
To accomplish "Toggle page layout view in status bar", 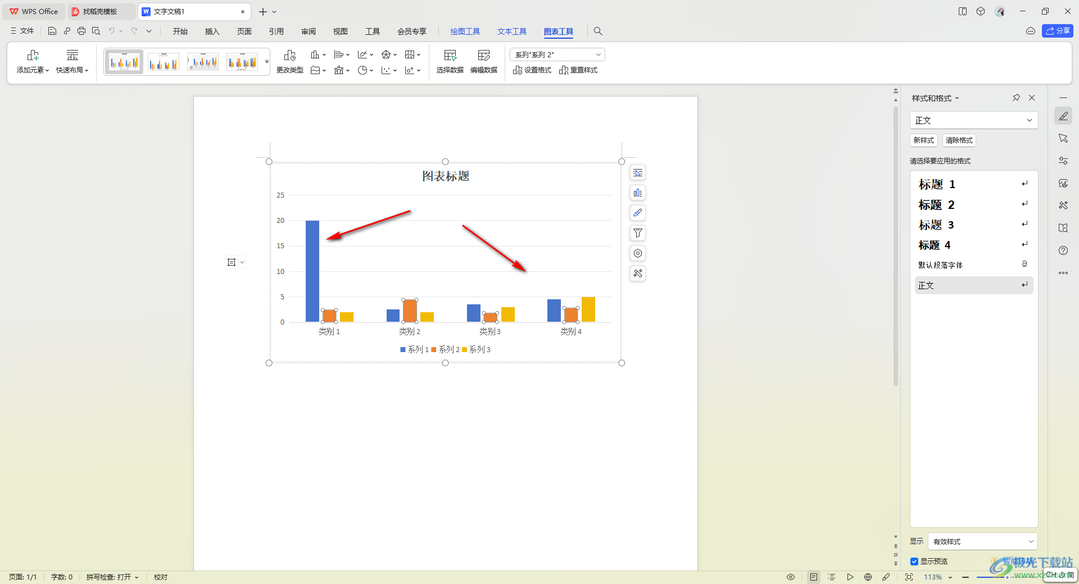I will [x=814, y=577].
